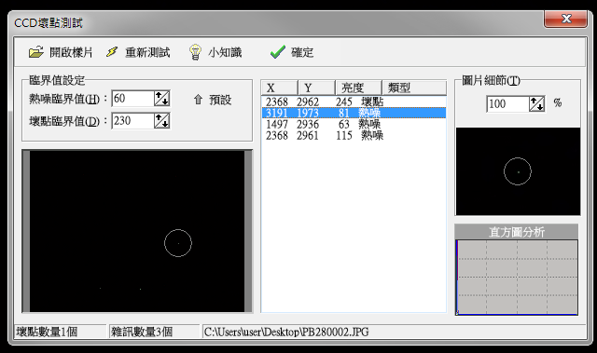Run 重新測試 retest lightning icon

click(112, 51)
